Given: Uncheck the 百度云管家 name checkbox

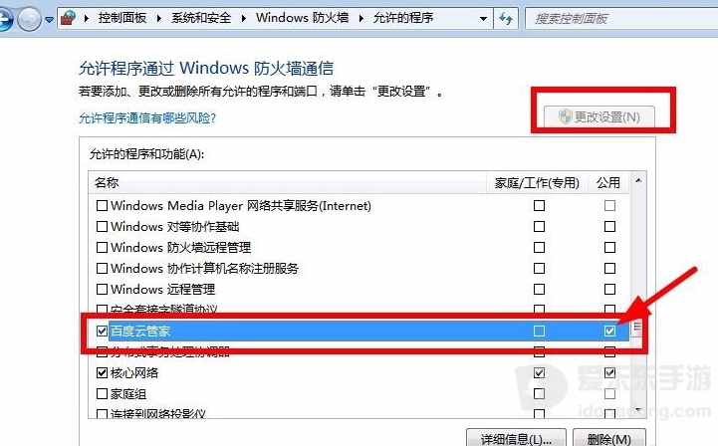Looking at the screenshot, I should tap(103, 332).
